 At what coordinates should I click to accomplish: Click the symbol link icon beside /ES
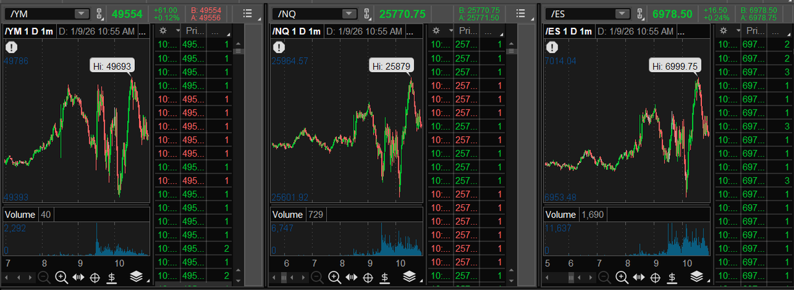coord(640,14)
